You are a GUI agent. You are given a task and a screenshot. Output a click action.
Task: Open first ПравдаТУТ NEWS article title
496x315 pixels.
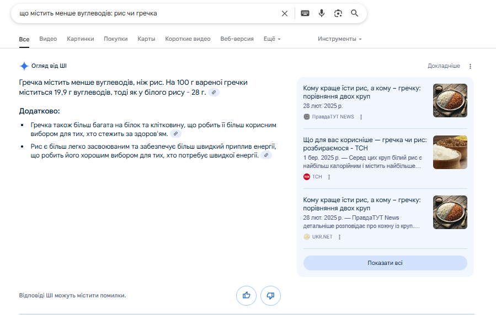362,92
